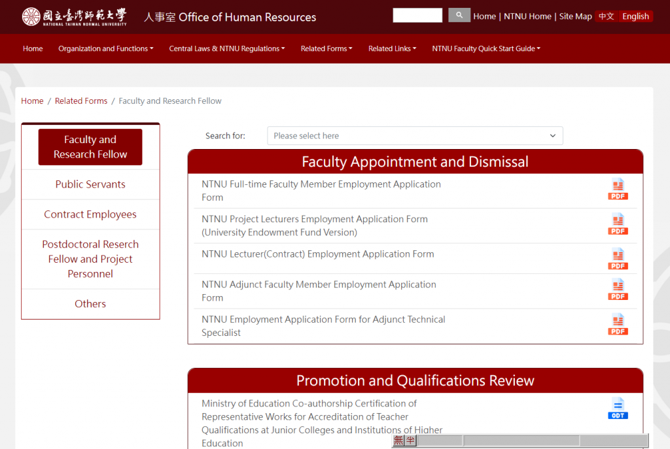Download ODT of Co-authorship Certification form
Screen dimensions: 670x449
pos(618,408)
